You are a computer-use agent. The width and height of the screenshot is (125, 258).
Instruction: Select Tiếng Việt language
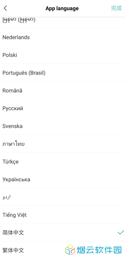point(62,215)
